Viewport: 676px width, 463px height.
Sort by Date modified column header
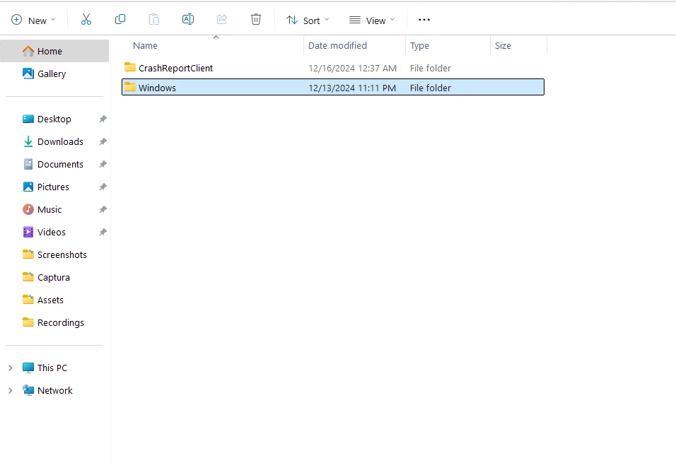tap(354, 45)
